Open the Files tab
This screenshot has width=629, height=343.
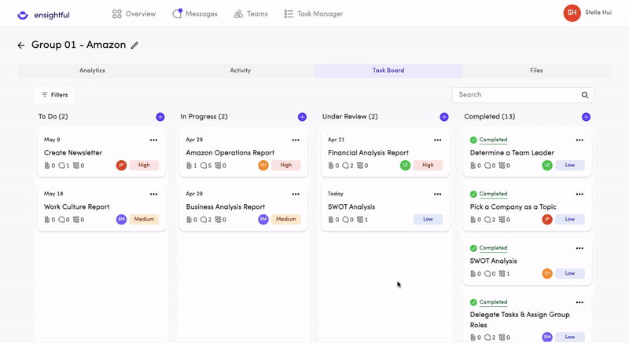(x=536, y=71)
